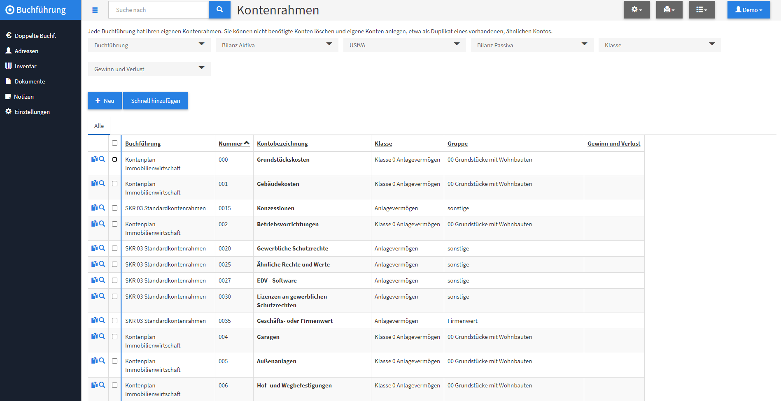
Task: View details of EDV - Software magnifier
Action: (102, 280)
